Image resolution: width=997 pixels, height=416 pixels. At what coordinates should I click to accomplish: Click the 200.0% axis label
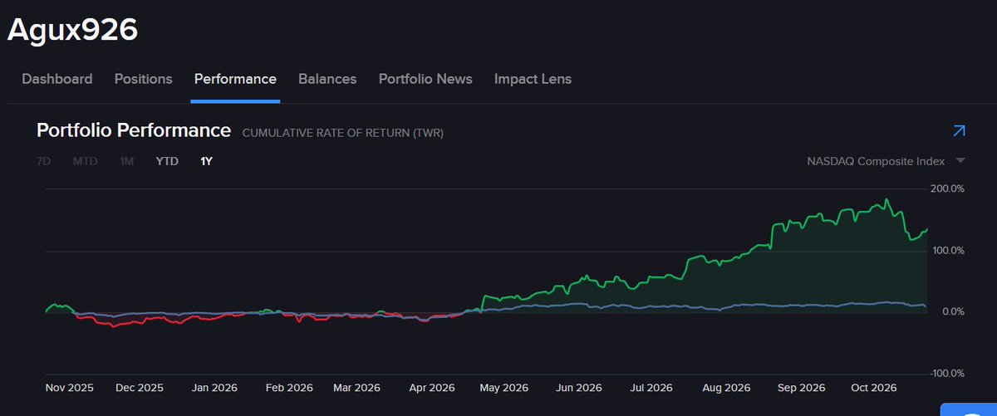(x=947, y=188)
